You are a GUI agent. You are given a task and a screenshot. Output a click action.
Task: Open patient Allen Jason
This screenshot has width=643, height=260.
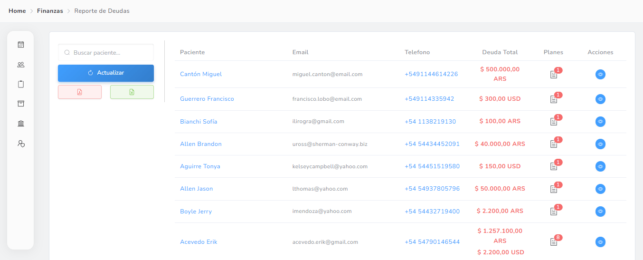pyautogui.click(x=197, y=189)
